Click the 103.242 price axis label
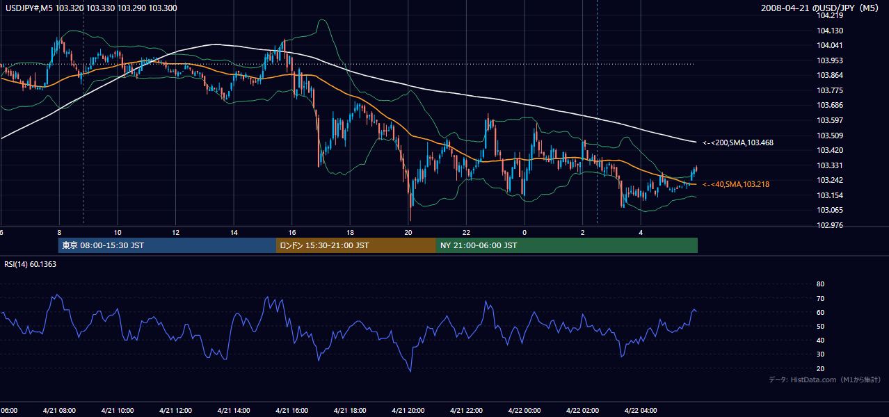 click(x=831, y=180)
